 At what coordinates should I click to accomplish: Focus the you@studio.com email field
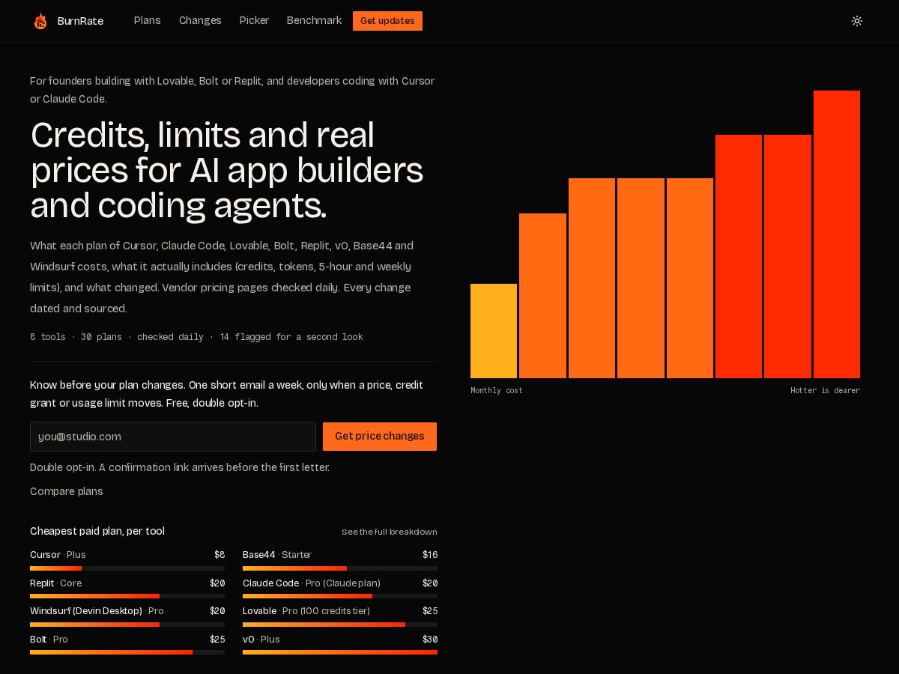click(173, 437)
